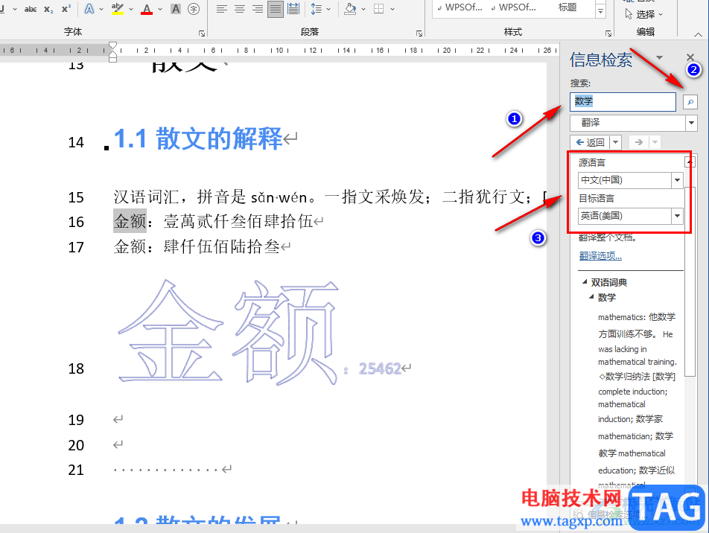
Task: Apply the first WPSOf... style
Action: [460, 7]
